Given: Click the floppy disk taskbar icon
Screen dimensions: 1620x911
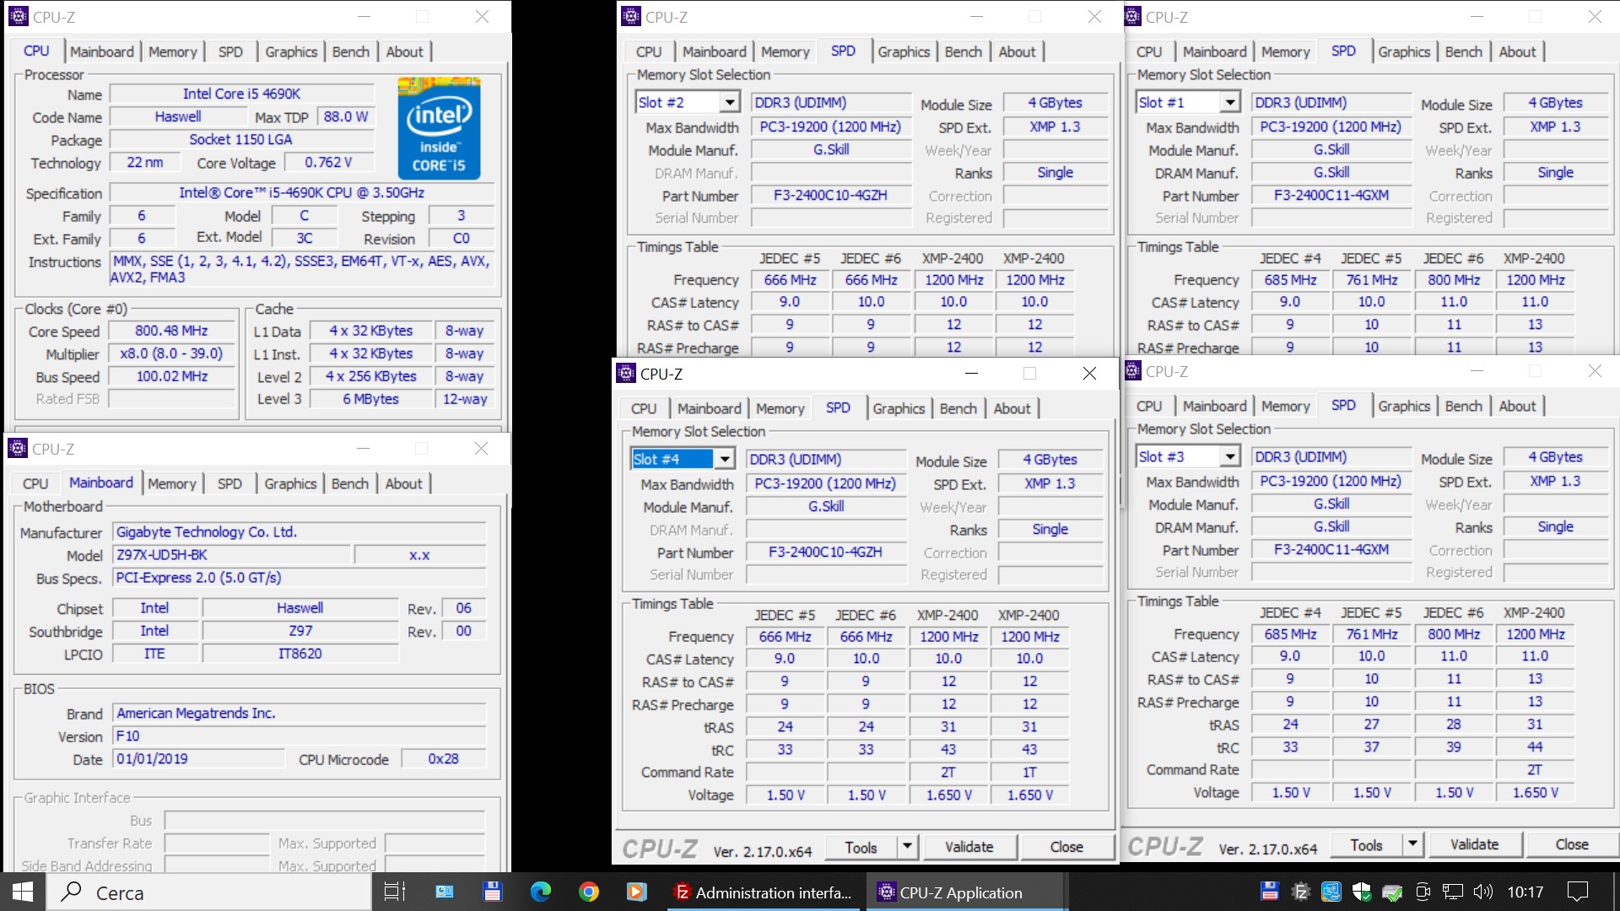Looking at the screenshot, I should (x=492, y=892).
